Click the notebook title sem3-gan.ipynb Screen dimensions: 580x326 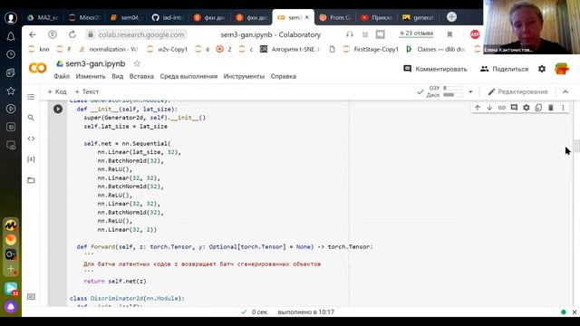(95, 63)
